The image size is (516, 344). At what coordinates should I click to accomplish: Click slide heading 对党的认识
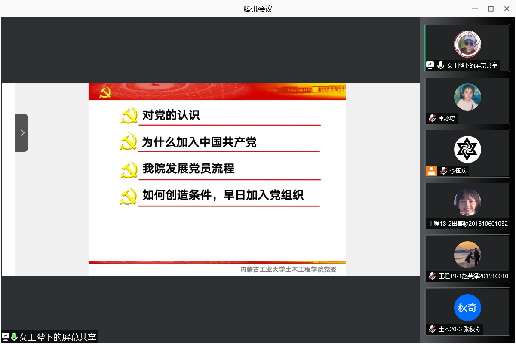point(171,115)
